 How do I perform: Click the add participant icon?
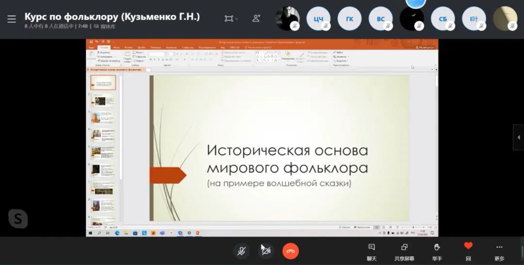(x=256, y=18)
